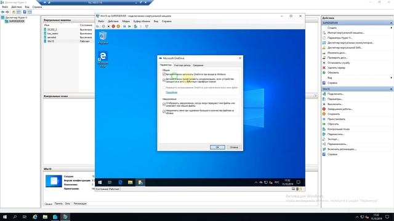Pause the VM using the toolbar pause icon
394x221 pixels.
(x=124, y=26)
